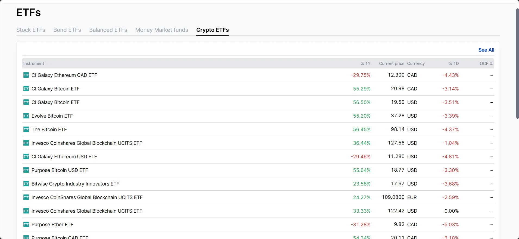Click the 122.42 price cell

(396, 211)
